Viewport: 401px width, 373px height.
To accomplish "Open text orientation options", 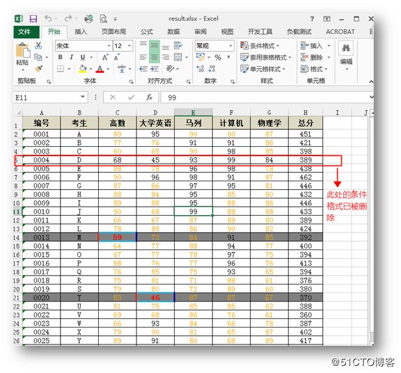I will pyautogui.click(x=170, y=68).
